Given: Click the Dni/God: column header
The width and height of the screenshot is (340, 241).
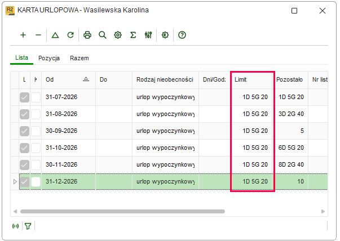Looking at the screenshot, I should 214,80.
